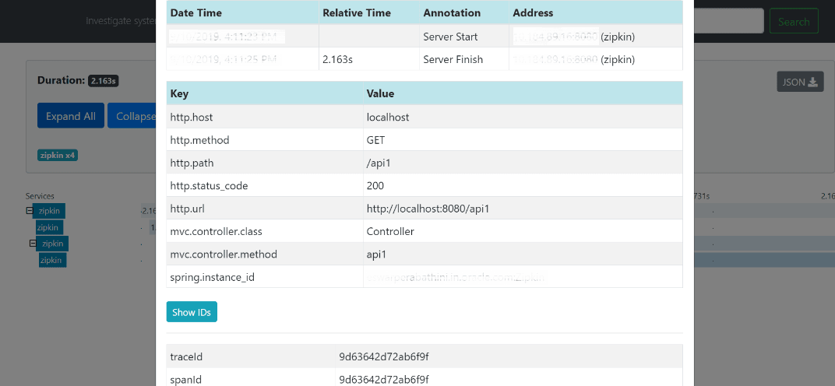This screenshot has height=386, width=835.
Task: Click the 2.163s duration badge
Action: pos(103,81)
